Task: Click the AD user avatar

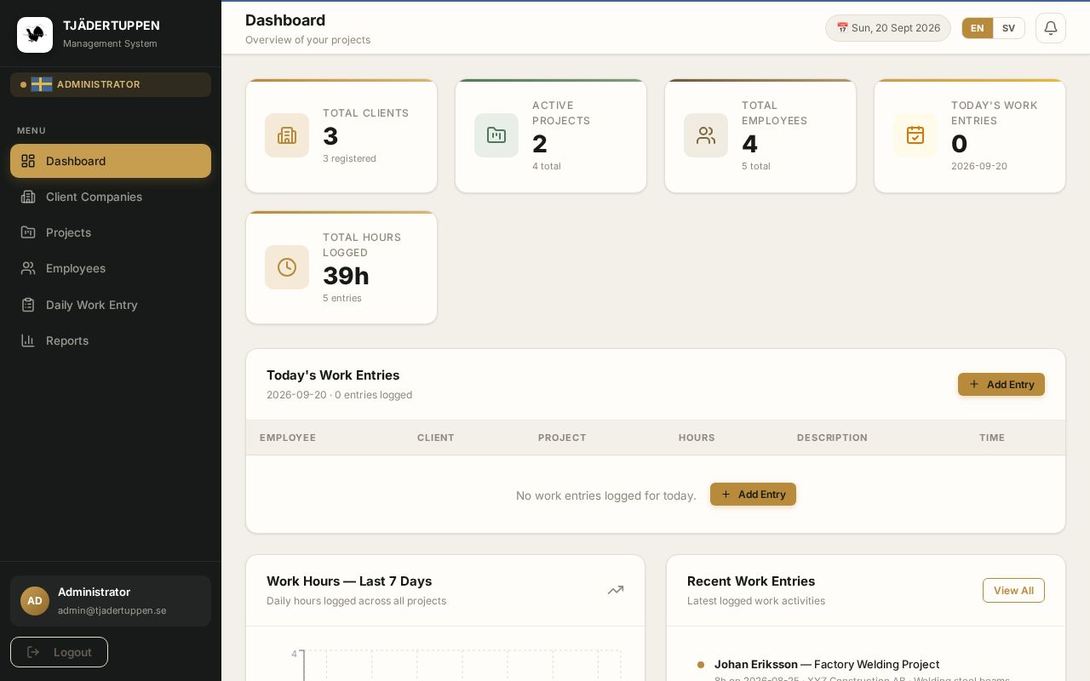Action: (x=35, y=601)
